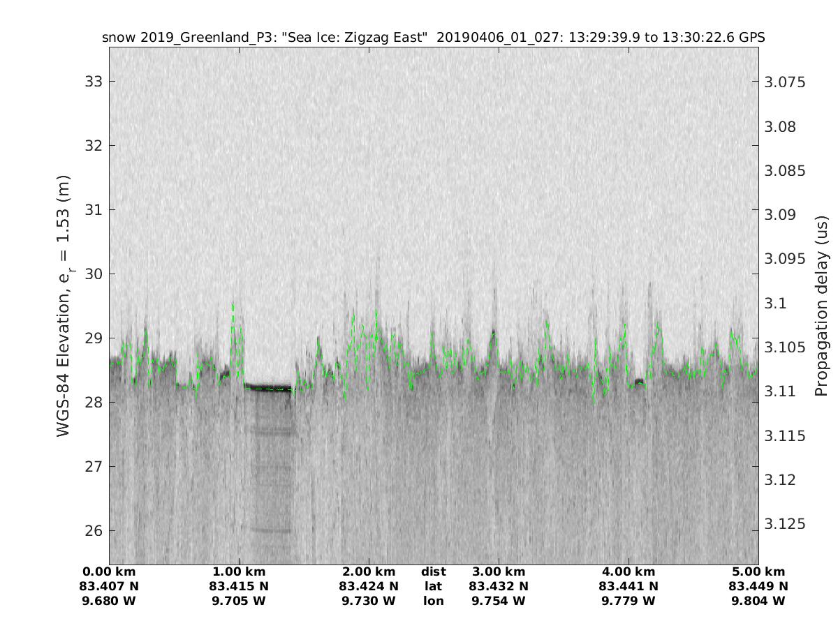Click the 83.424 N latitude label
Viewport: 838px width, 628px height.
click(x=369, y=586)
